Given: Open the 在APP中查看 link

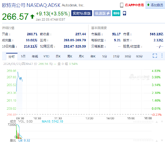Looking at the screenshot, I should coord(134,5).
